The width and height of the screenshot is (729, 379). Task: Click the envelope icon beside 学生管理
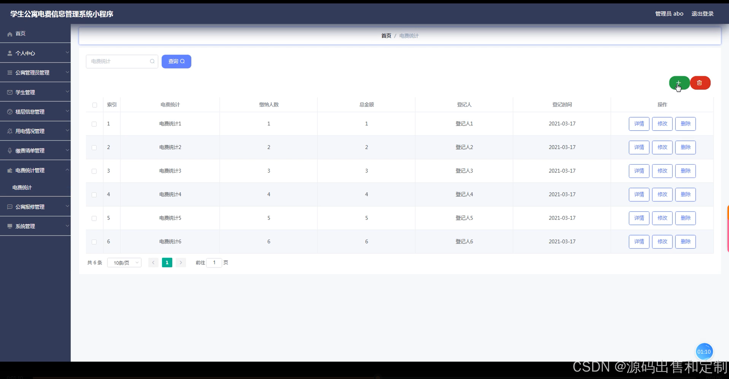point(10,92)
